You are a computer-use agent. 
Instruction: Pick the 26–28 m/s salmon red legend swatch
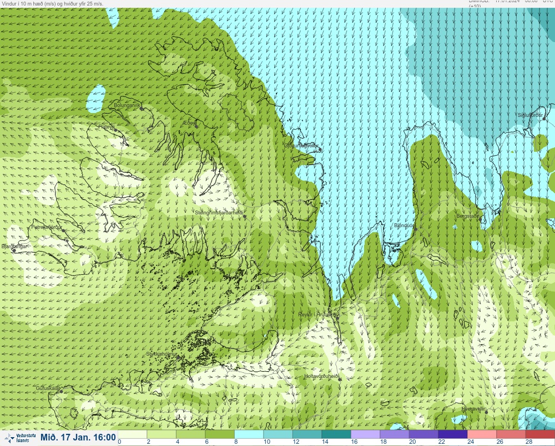(511, 434)
